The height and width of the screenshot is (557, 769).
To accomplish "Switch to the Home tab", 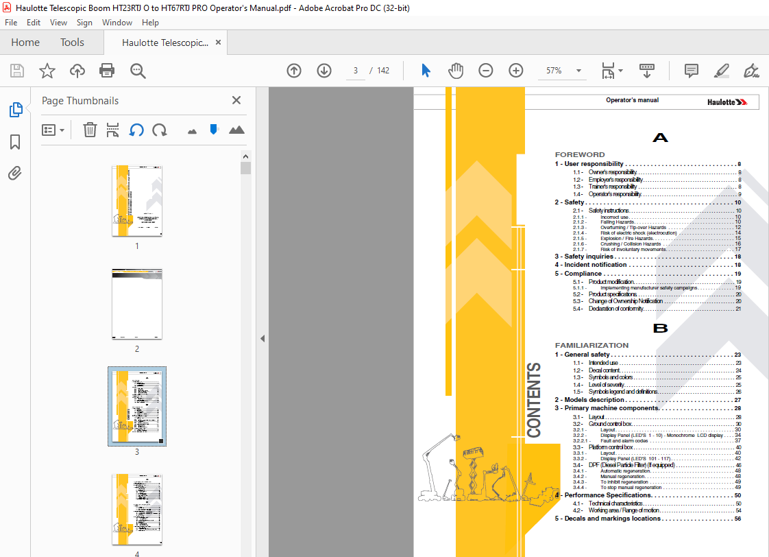I will [x=25, y=43].
